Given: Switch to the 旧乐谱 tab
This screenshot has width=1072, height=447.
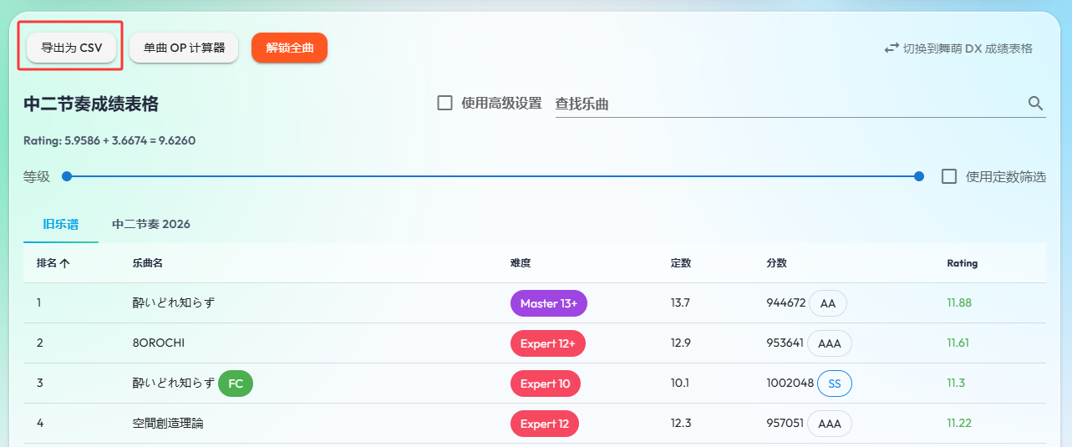Looking at the screenshot, I should [61, 224].
